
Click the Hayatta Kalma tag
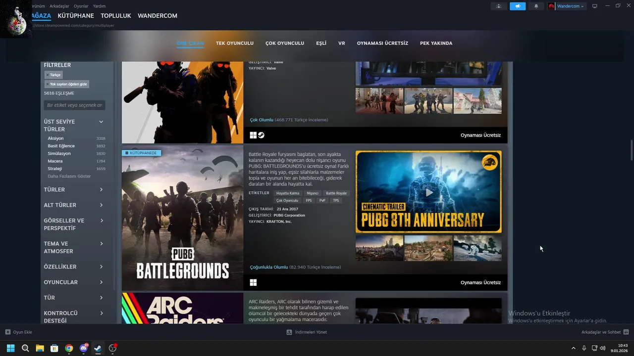tap(288, 193)
